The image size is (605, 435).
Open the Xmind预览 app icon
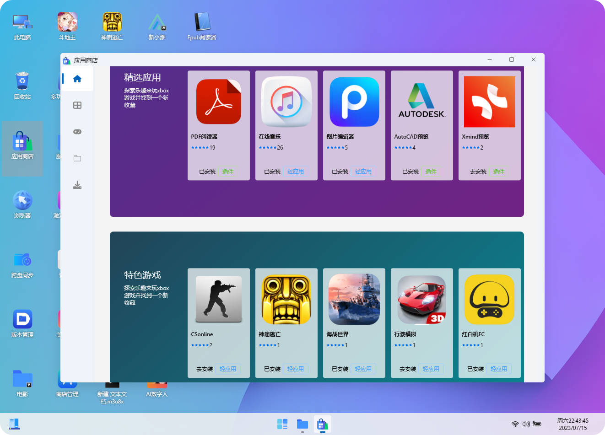pyautogui.click(x=490, y=102)
